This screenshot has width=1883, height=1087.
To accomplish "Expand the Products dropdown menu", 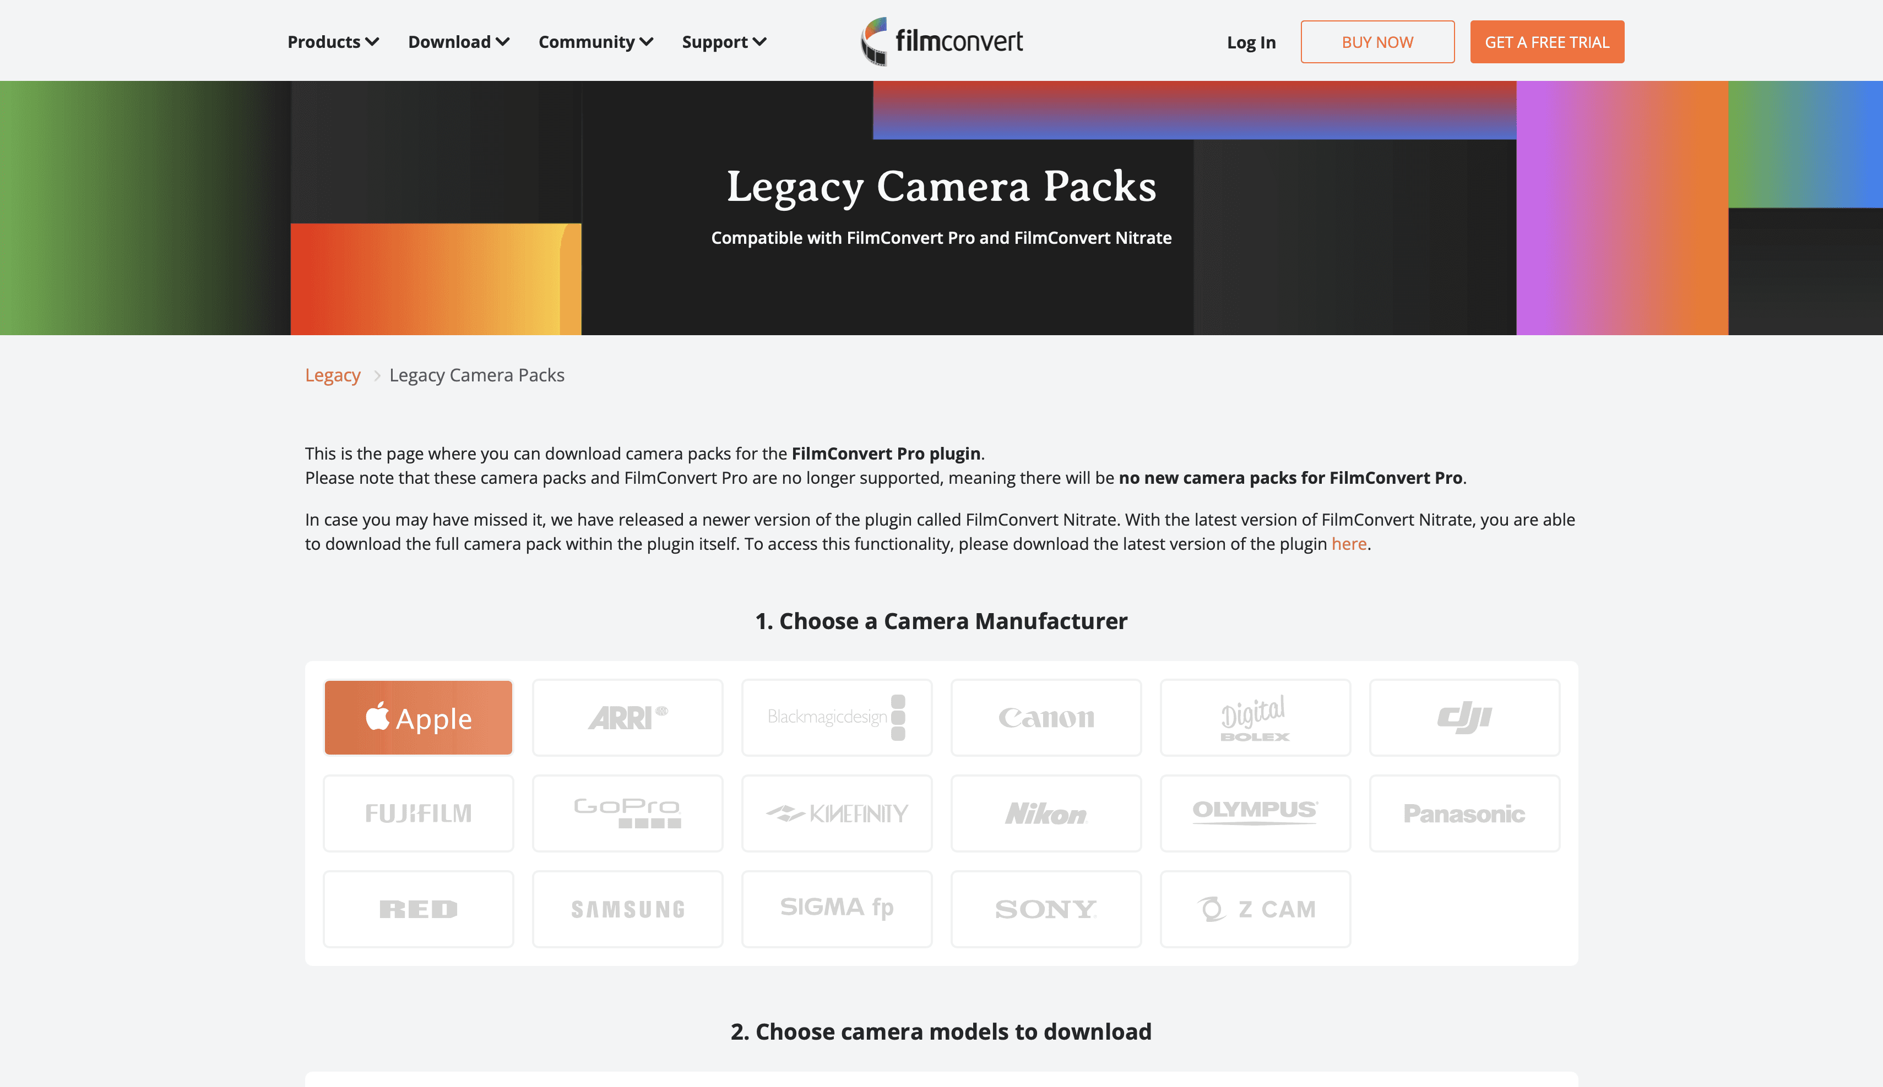I will [x=332, y=41].
